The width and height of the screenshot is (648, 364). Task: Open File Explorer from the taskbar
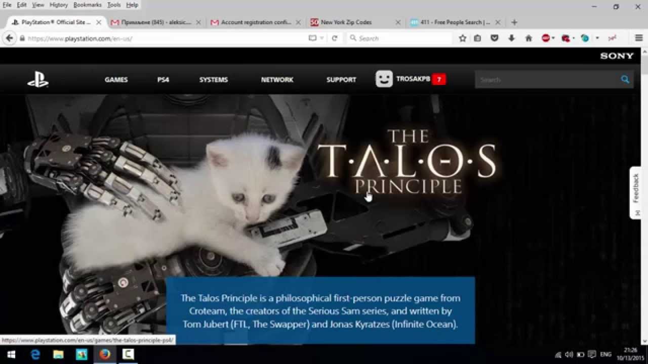pos(58,354)
